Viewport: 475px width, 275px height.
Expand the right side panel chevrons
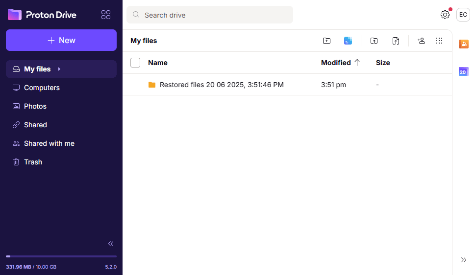click(464, 260)
